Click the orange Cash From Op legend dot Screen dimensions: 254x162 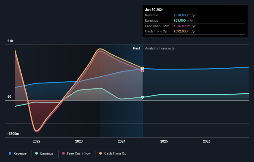101,153
